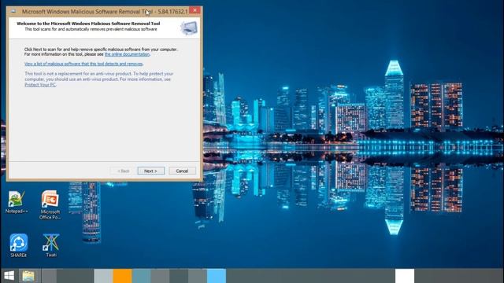This screenshot has width=504, height=283.
Task: Click the removal tool title bar icon
Action: [13, 11]
